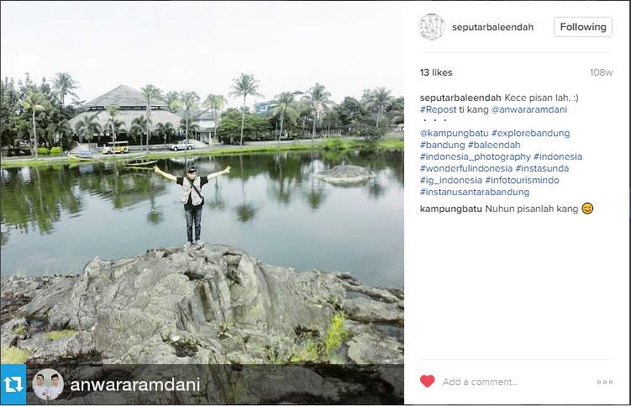Open the #instanusantarabandung hashtag

click(475, 192)
